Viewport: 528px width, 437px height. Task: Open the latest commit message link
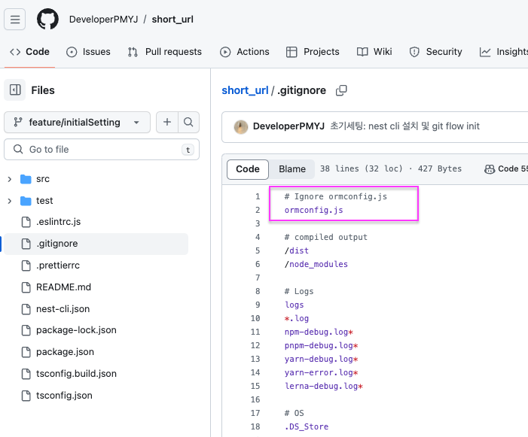(x=404, y=126)
